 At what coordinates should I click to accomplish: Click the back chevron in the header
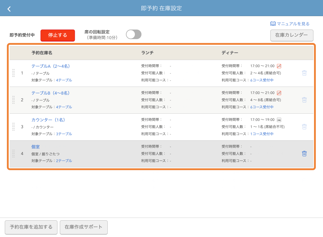point(9,9)
